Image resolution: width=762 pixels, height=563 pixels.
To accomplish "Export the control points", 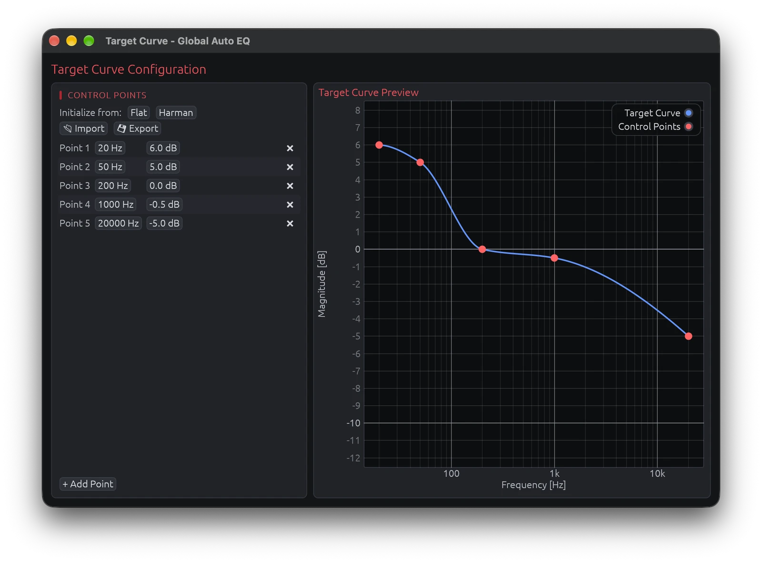I will [137, 129].
